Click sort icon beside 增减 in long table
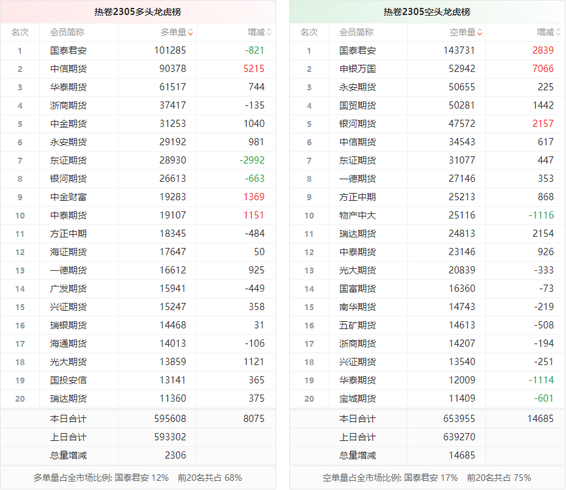Screen dimensions: 566x490 tap(269, 32)
